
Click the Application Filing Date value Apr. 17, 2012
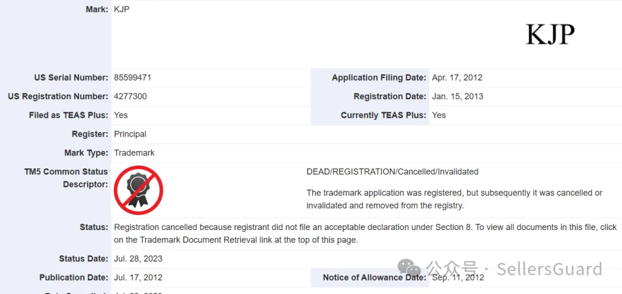point(457,77)
